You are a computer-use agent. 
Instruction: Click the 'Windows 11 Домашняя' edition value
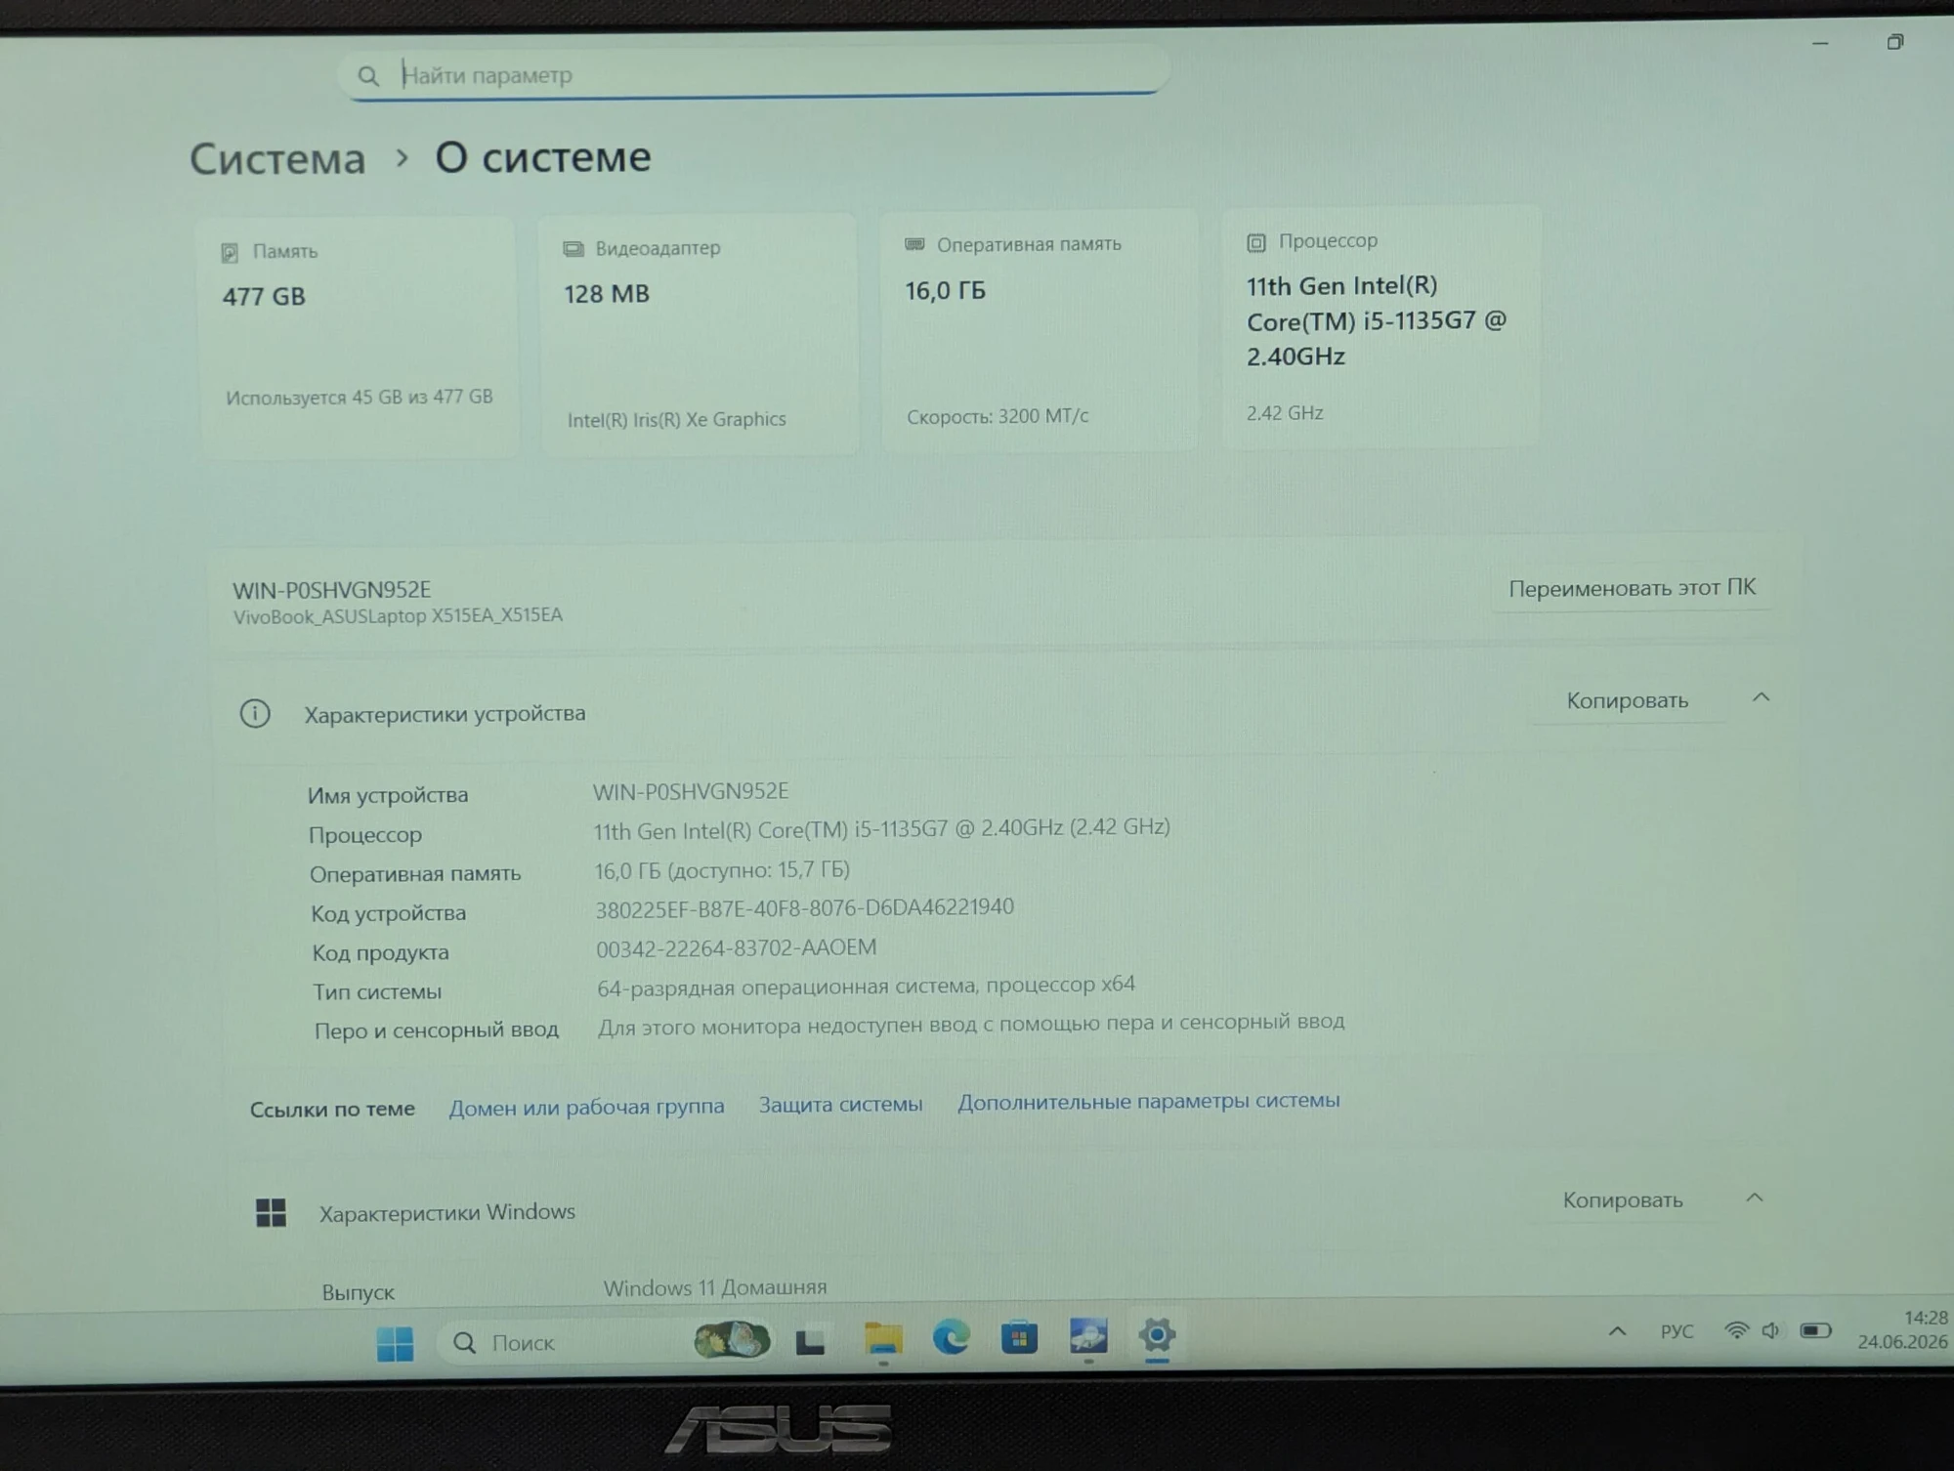coord(715,1287)
